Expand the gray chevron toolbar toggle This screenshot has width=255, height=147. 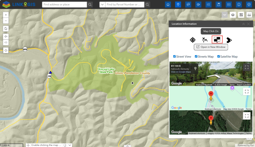pos(225,15)
